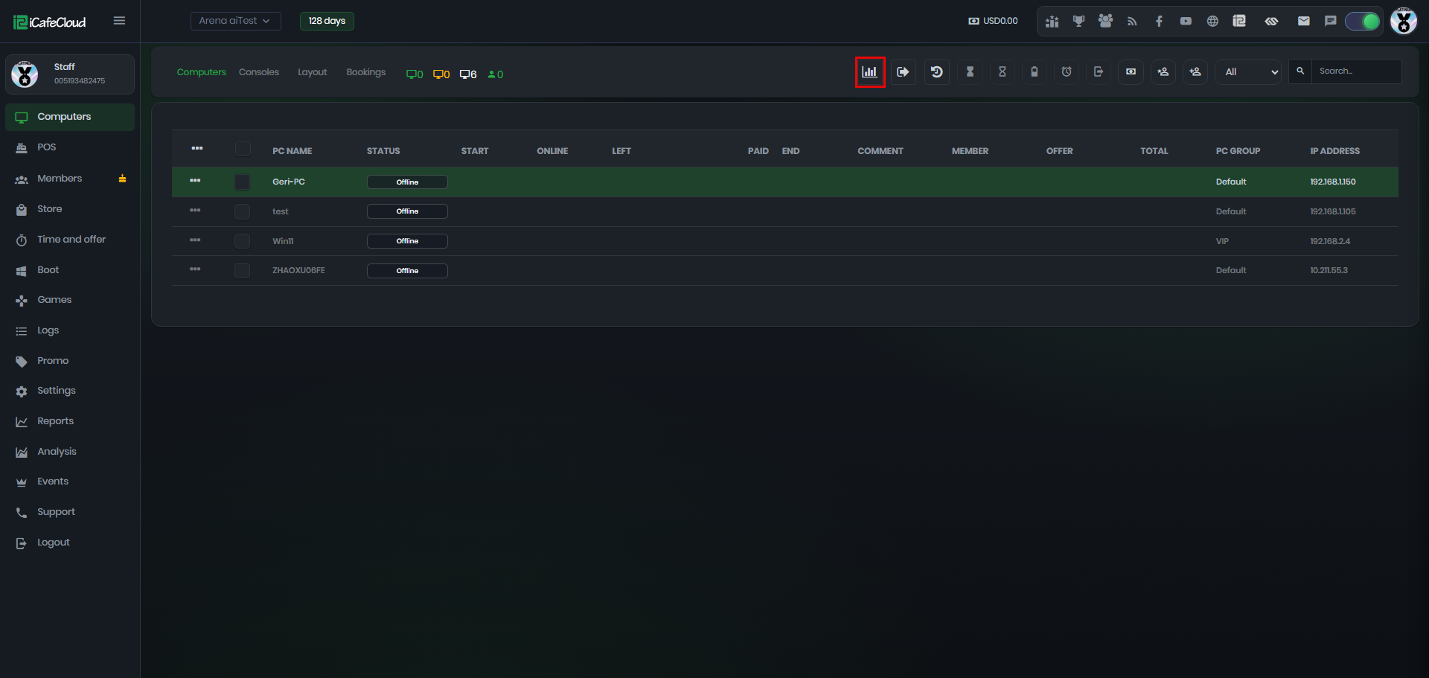The height and width of the screenshot is (678, 1429).
Task: Open Boot in the sidebar
Action: point(70,270)
